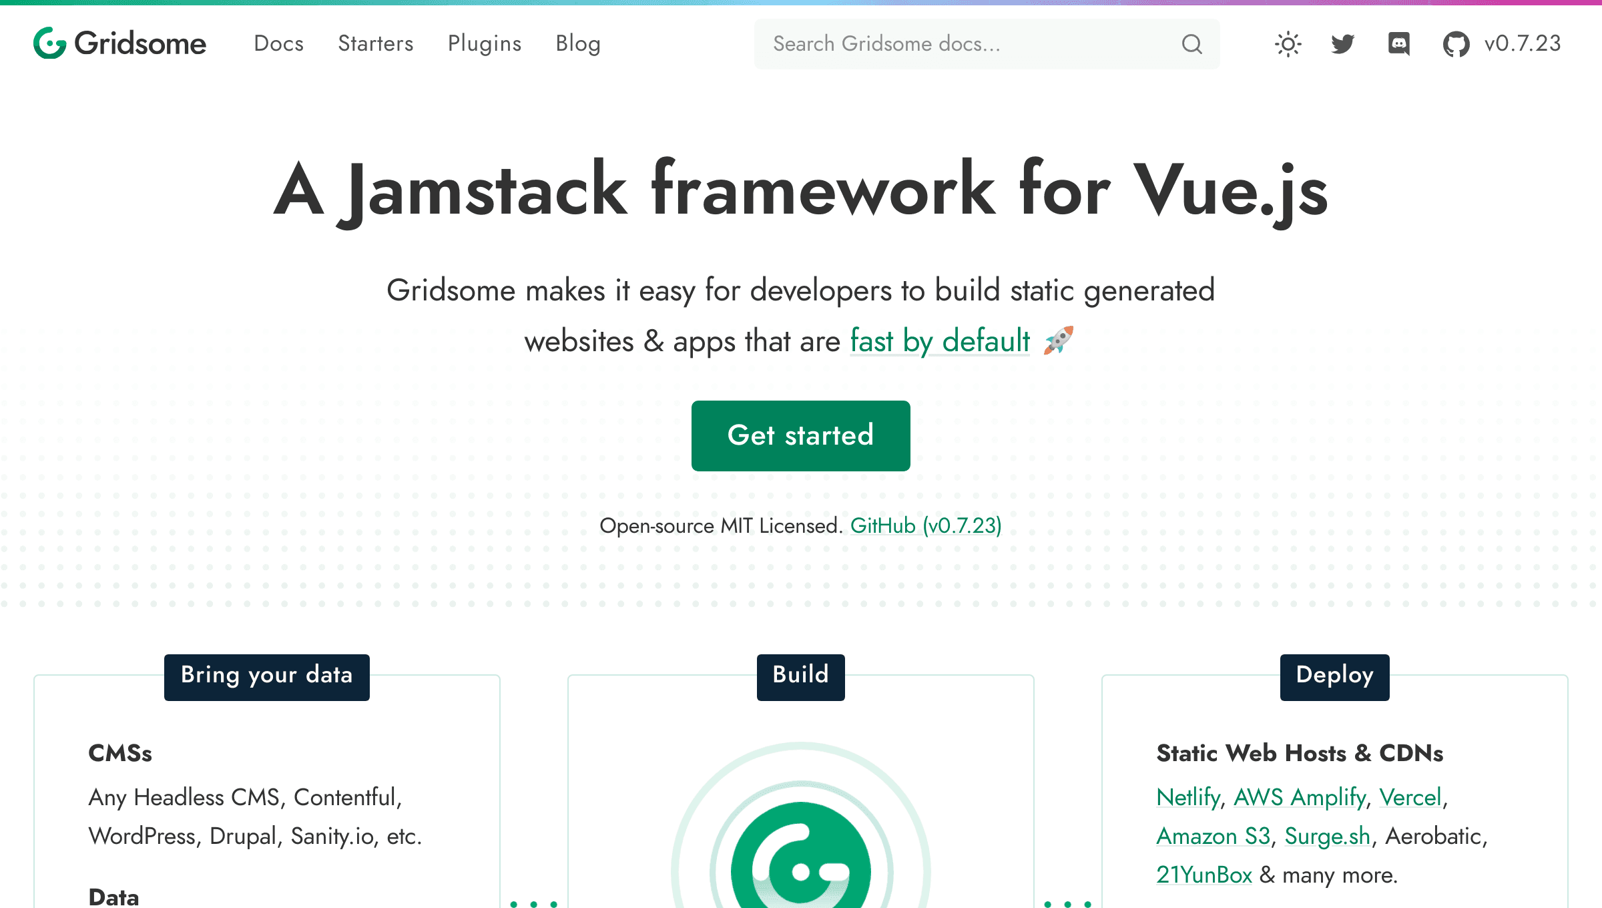
Task: Open the Netlify hosting link
Action: (x=1187, y=797)
